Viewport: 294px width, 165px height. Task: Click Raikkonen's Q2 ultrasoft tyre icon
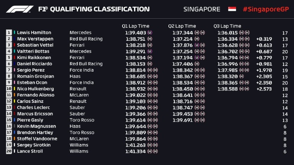tap(197, 58)
